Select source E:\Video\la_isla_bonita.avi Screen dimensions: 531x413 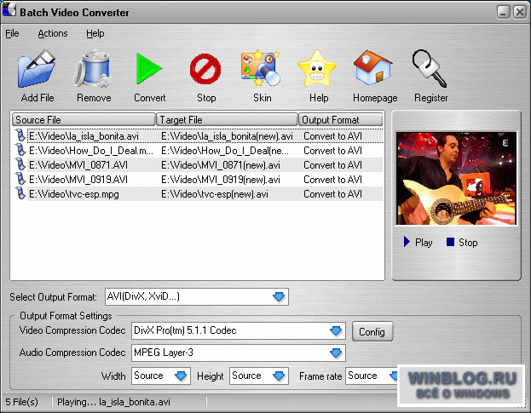pyautogui.click(x=84, y=136)
